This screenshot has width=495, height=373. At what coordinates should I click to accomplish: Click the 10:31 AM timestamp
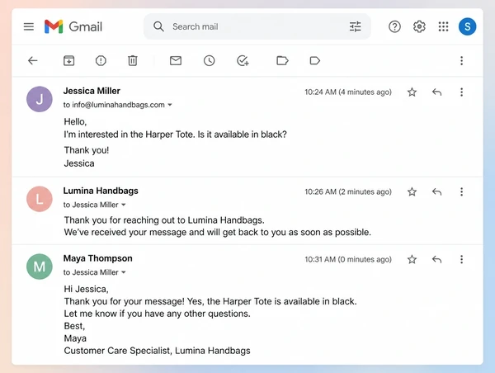(x=348, y=259)
